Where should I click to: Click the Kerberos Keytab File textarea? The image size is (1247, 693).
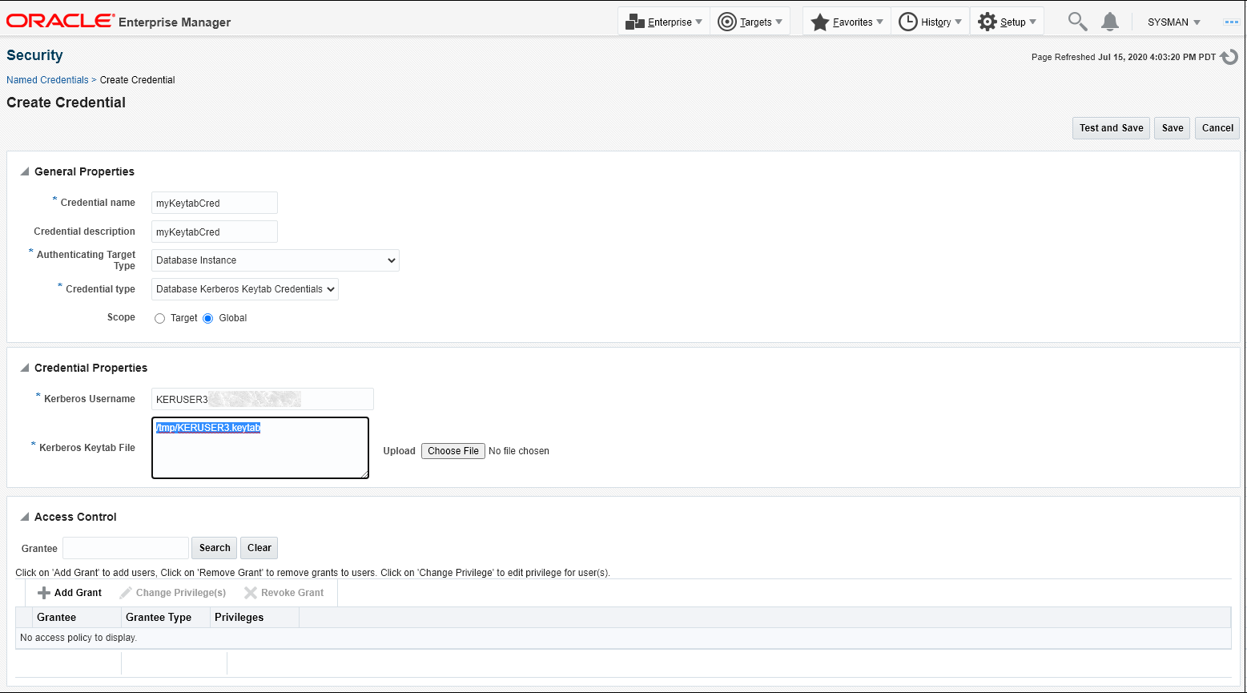(260, 448)
